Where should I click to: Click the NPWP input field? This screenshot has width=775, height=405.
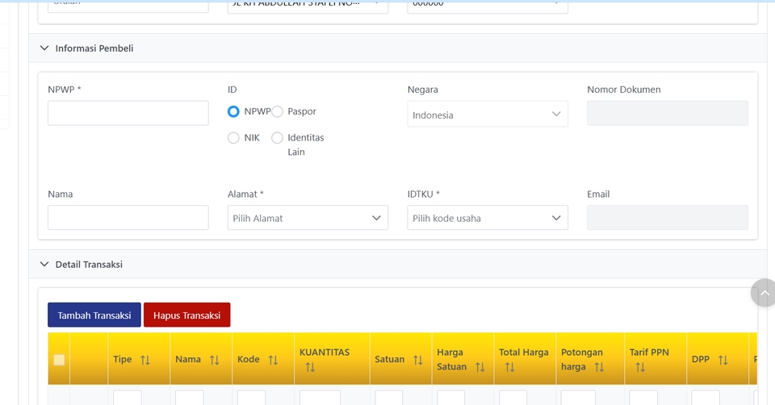tap(128, 113)
